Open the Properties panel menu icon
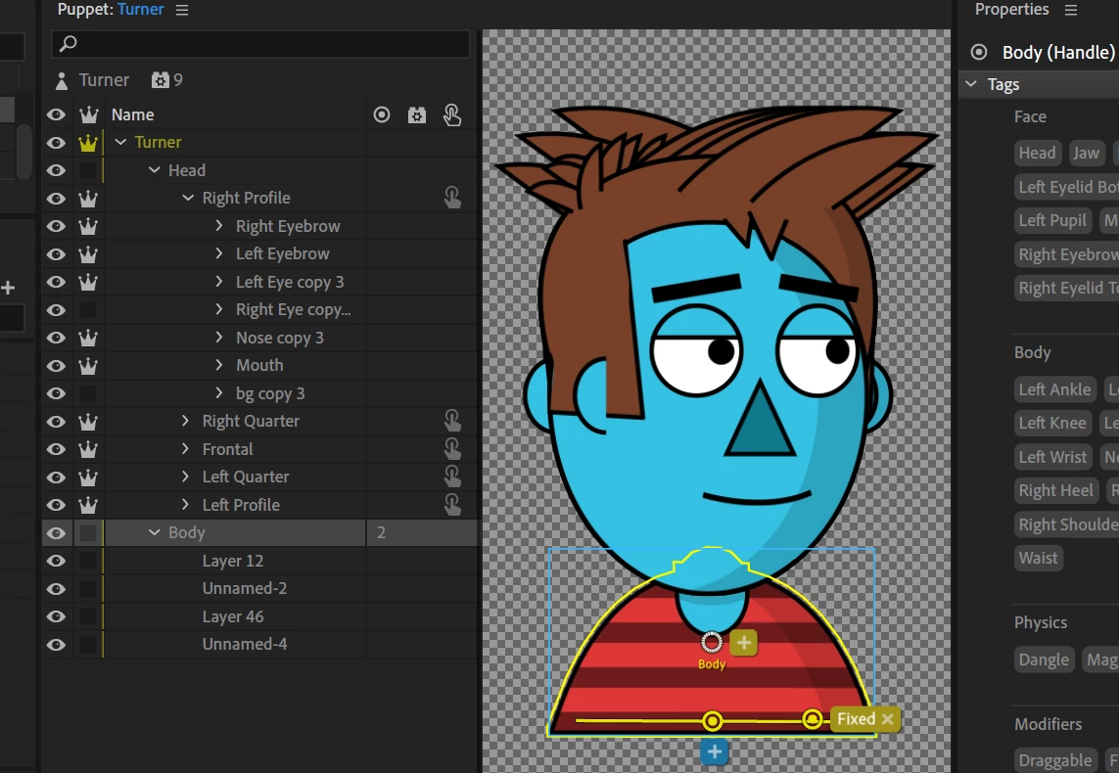1119x773 pixels. pos(1070,10)
